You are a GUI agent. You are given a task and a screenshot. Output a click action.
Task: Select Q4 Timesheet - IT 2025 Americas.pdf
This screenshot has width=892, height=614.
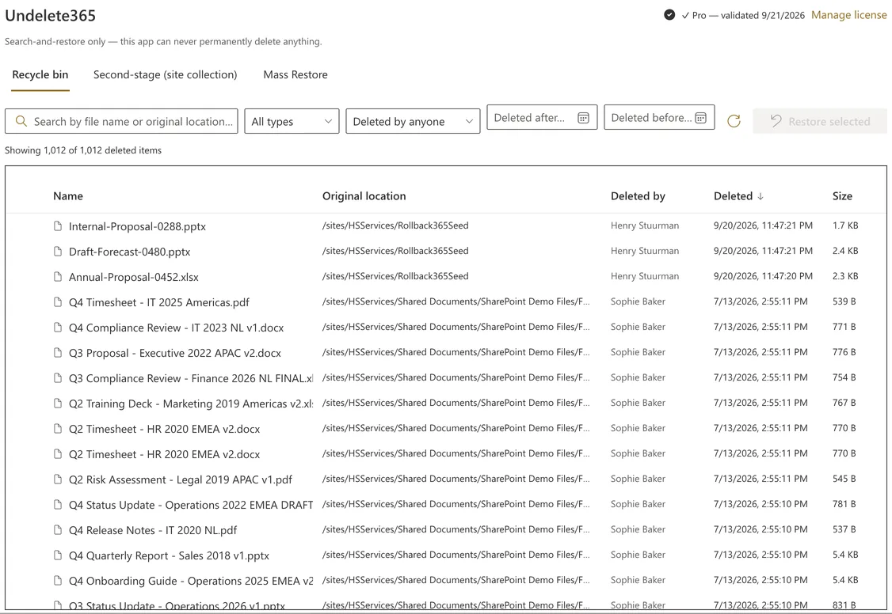click(x=159, y=302)
